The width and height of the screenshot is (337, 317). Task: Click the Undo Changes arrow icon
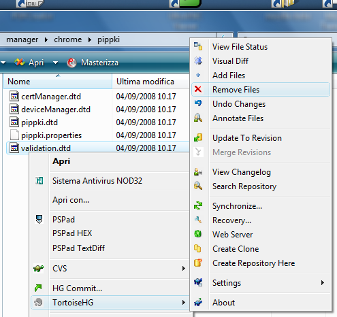[198, 103]
